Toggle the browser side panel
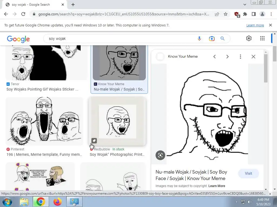The height and width of the screenshot is (207, 277). [254, 14]
